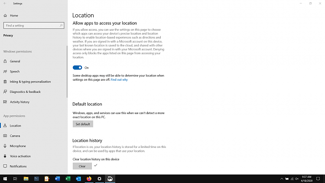Viewport: 325px width, 183px height.
Task: Click the App permissions section label
Action: click(x=14, y=116)
